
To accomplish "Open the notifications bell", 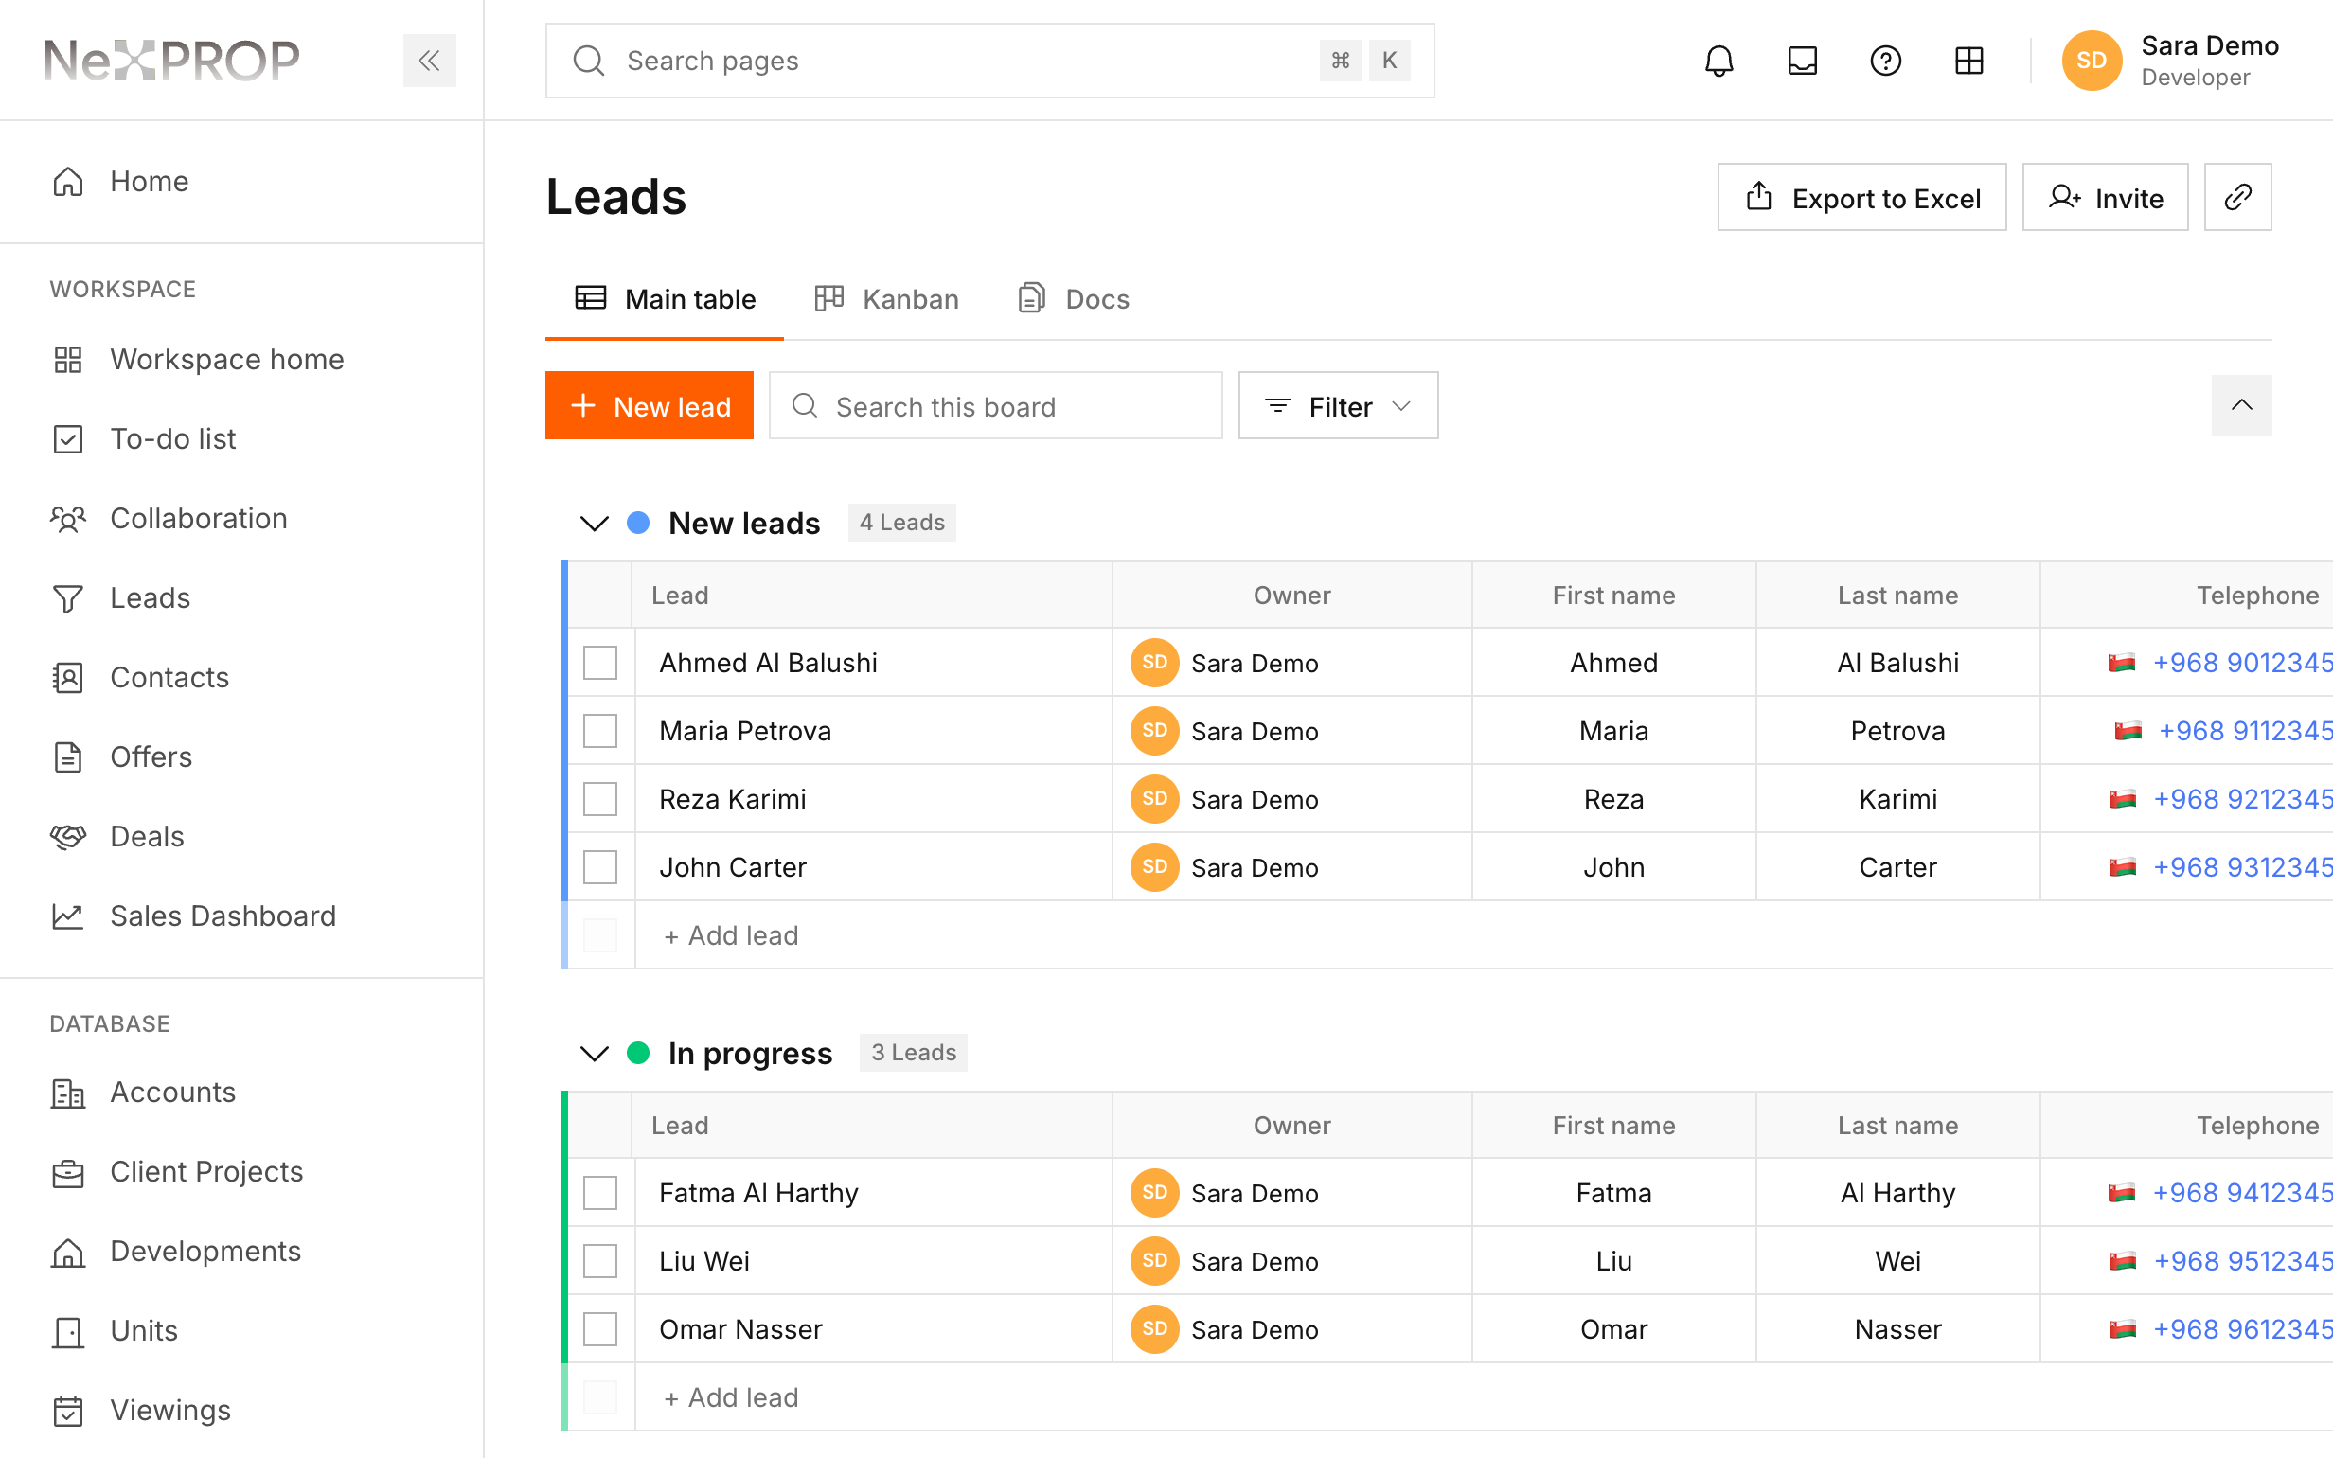I will pos(1719,61).
